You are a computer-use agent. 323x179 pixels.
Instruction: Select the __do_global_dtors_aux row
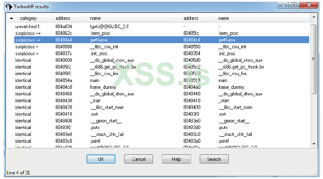(x=162, y=94)
